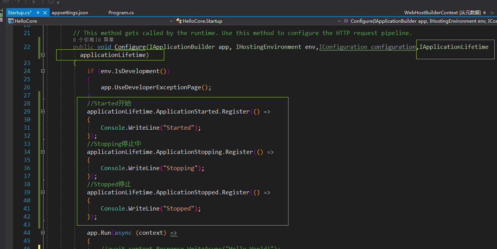Click the '//Started开始' comment

(x=109, y=104)
